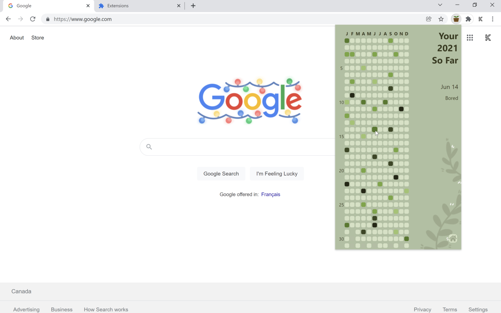The height and width of the screenshot is (313, 501).
Task: Select the June 28 black mood cell
Action: tap(375, 225)
